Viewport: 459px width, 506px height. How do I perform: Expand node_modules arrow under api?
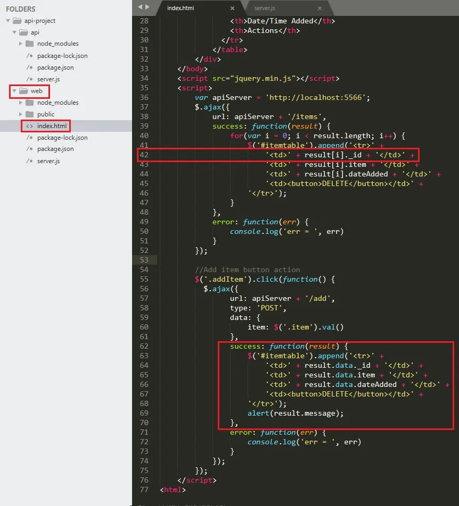(x=21, y=44)
